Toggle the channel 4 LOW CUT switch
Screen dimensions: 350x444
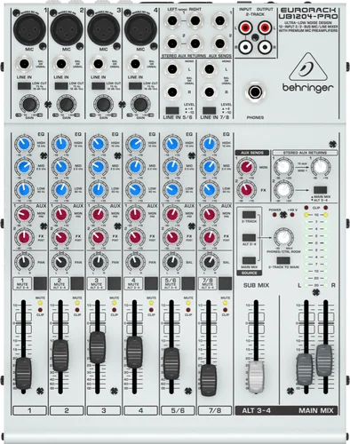pyautogui.click(x=135, y=86)
